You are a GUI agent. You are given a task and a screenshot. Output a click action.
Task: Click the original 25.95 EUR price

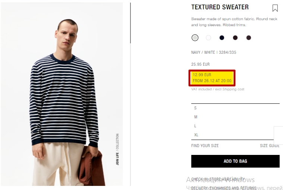click(200, 64)
